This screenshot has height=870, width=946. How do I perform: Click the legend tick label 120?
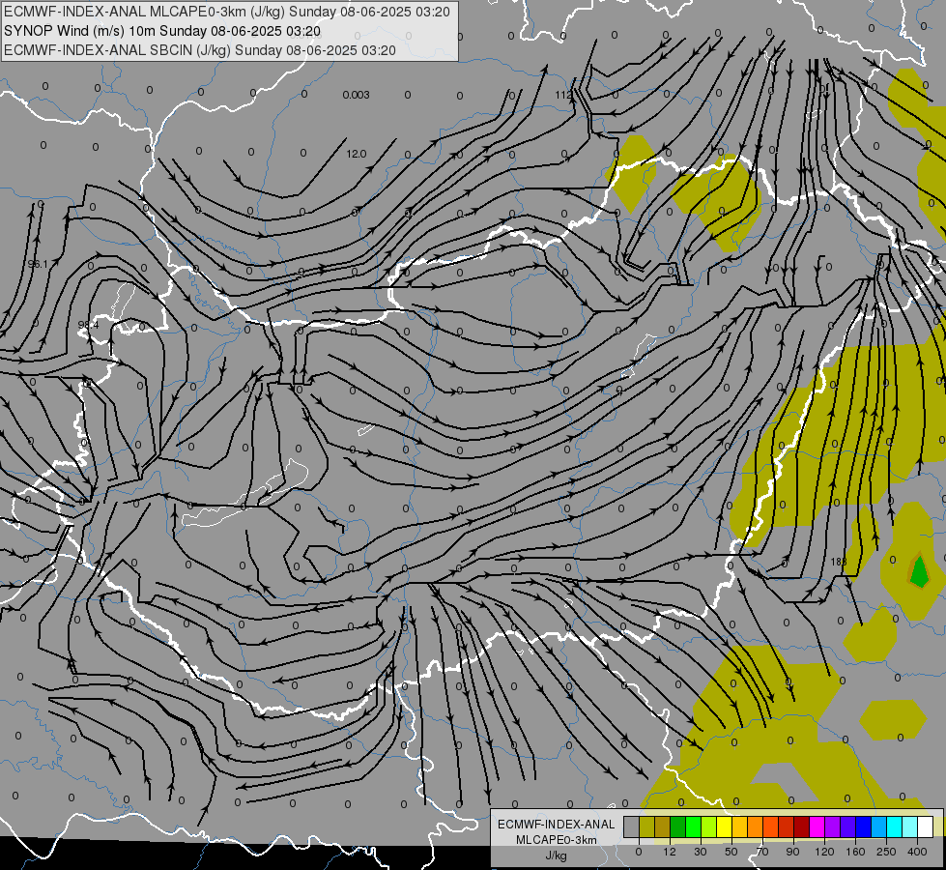[x=824, y=852]
